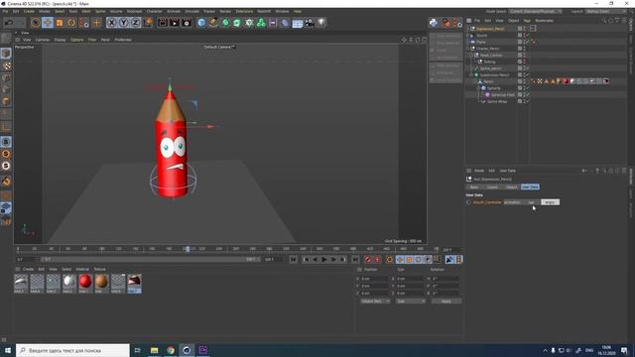The height and width of the screenshot is (357, 635).
Task: Click the Floor environment icon
Action: pos(298,23)
